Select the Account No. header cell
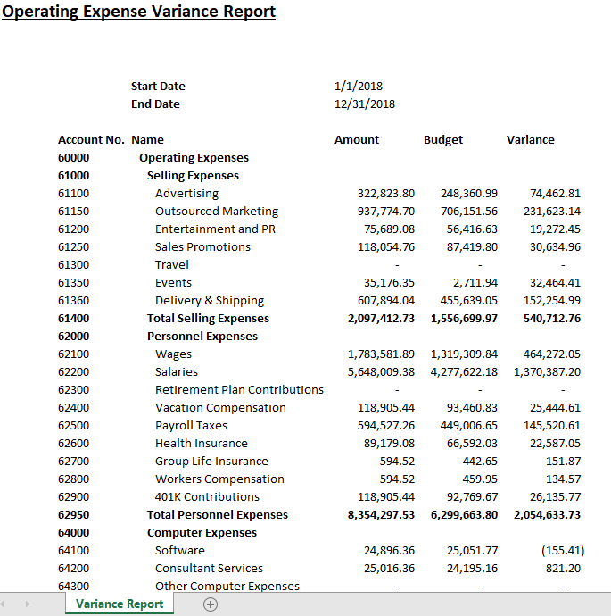 pos(91,140)
